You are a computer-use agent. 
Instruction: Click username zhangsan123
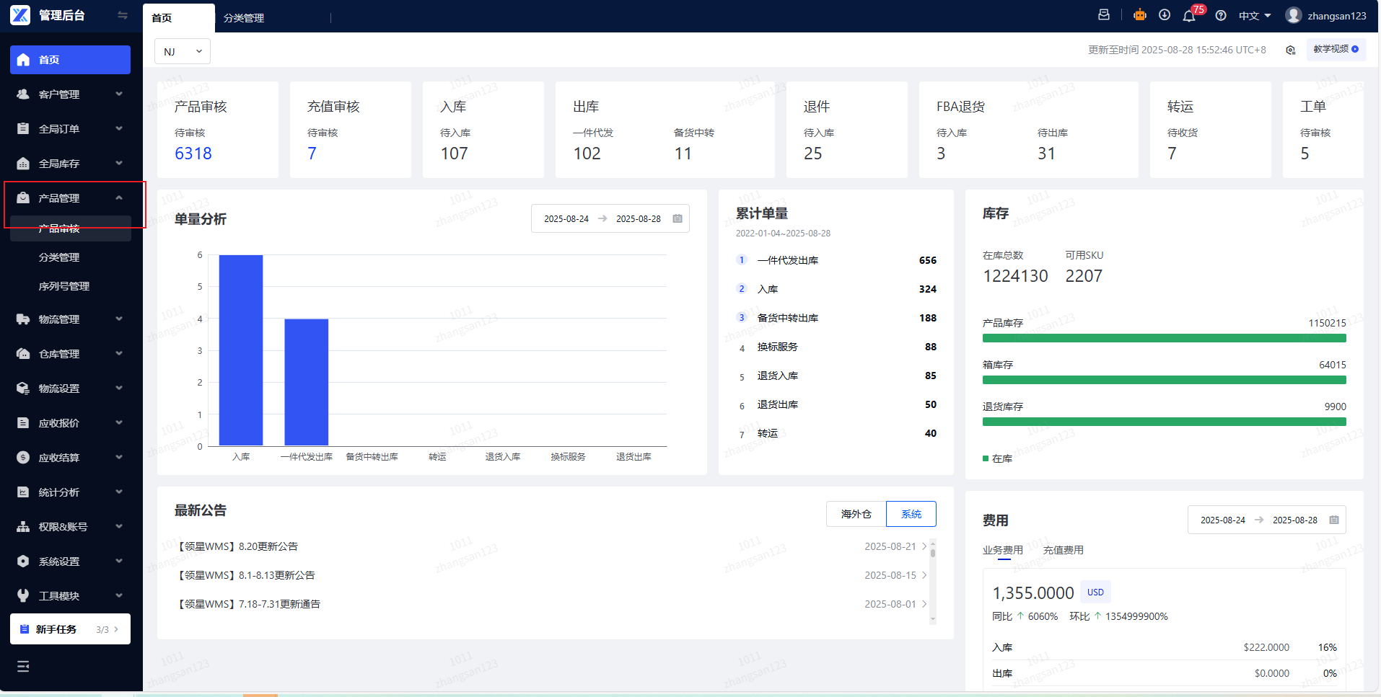click(x=1336, y=15)
